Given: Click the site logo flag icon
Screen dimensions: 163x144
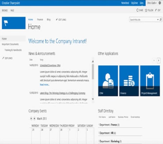Looking at the screenshot, I should [6, 23].
